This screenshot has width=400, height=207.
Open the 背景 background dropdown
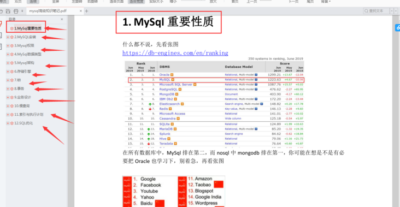tap(326, 1)
